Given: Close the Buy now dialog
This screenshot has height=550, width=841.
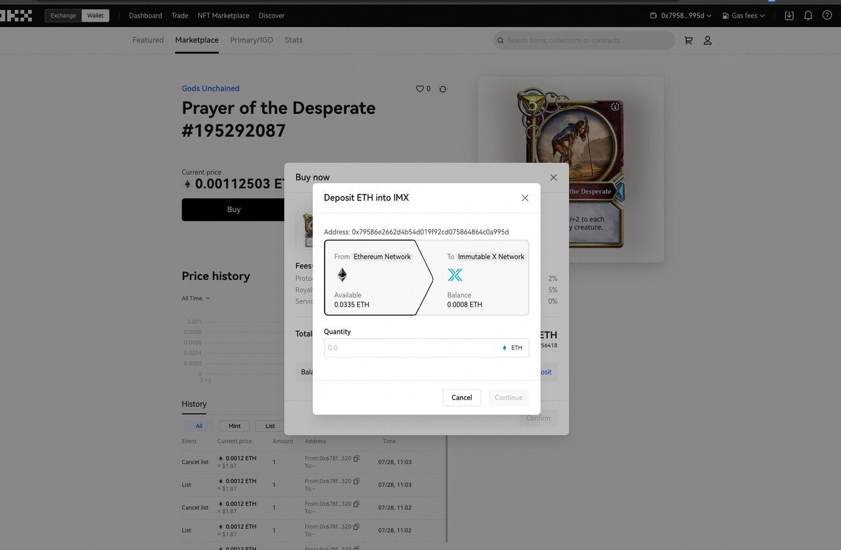Looking at the screenshot, I should [553, 177].
